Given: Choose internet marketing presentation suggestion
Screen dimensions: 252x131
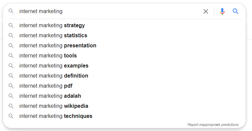Looking at the screenshot, I should click(x=124, y=46).
